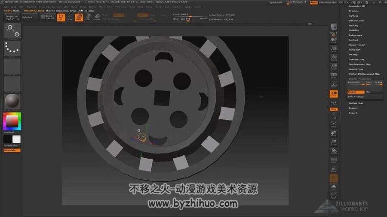Open the Texture selector slot
Screen dimensions: 387x217
12,84
